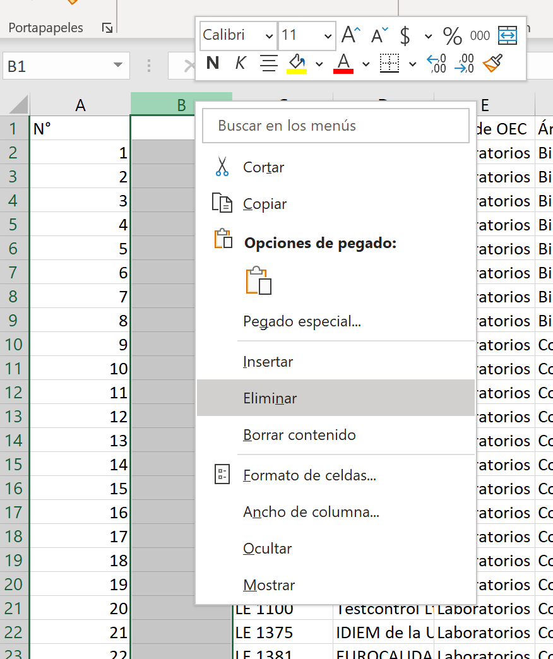Increase font size in mini toolbar
Viewport: 553px width, 659px height.
351,35
